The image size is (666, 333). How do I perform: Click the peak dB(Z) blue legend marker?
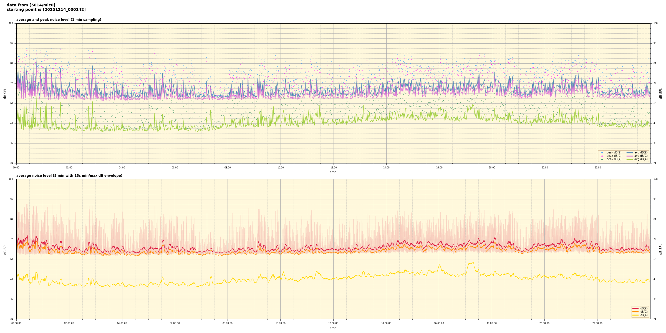602,153
